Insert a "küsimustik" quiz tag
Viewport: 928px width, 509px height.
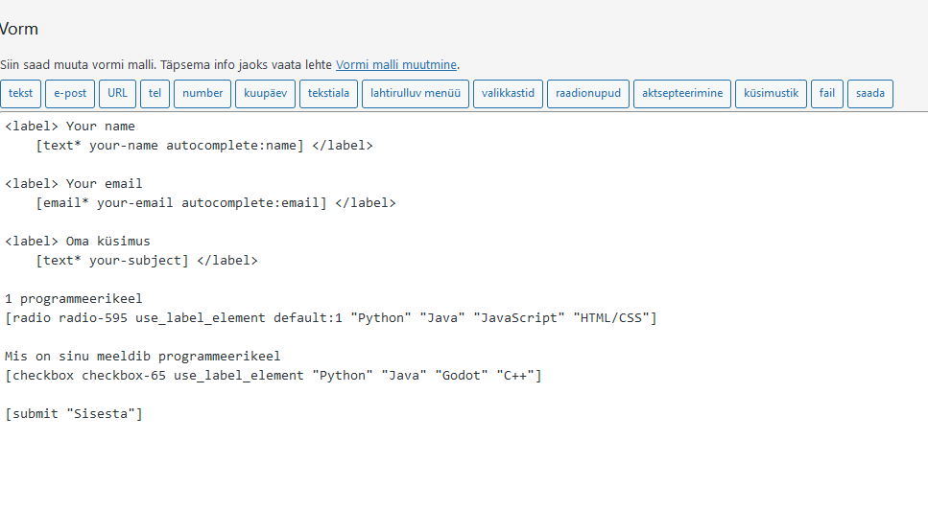pos(771,94)
